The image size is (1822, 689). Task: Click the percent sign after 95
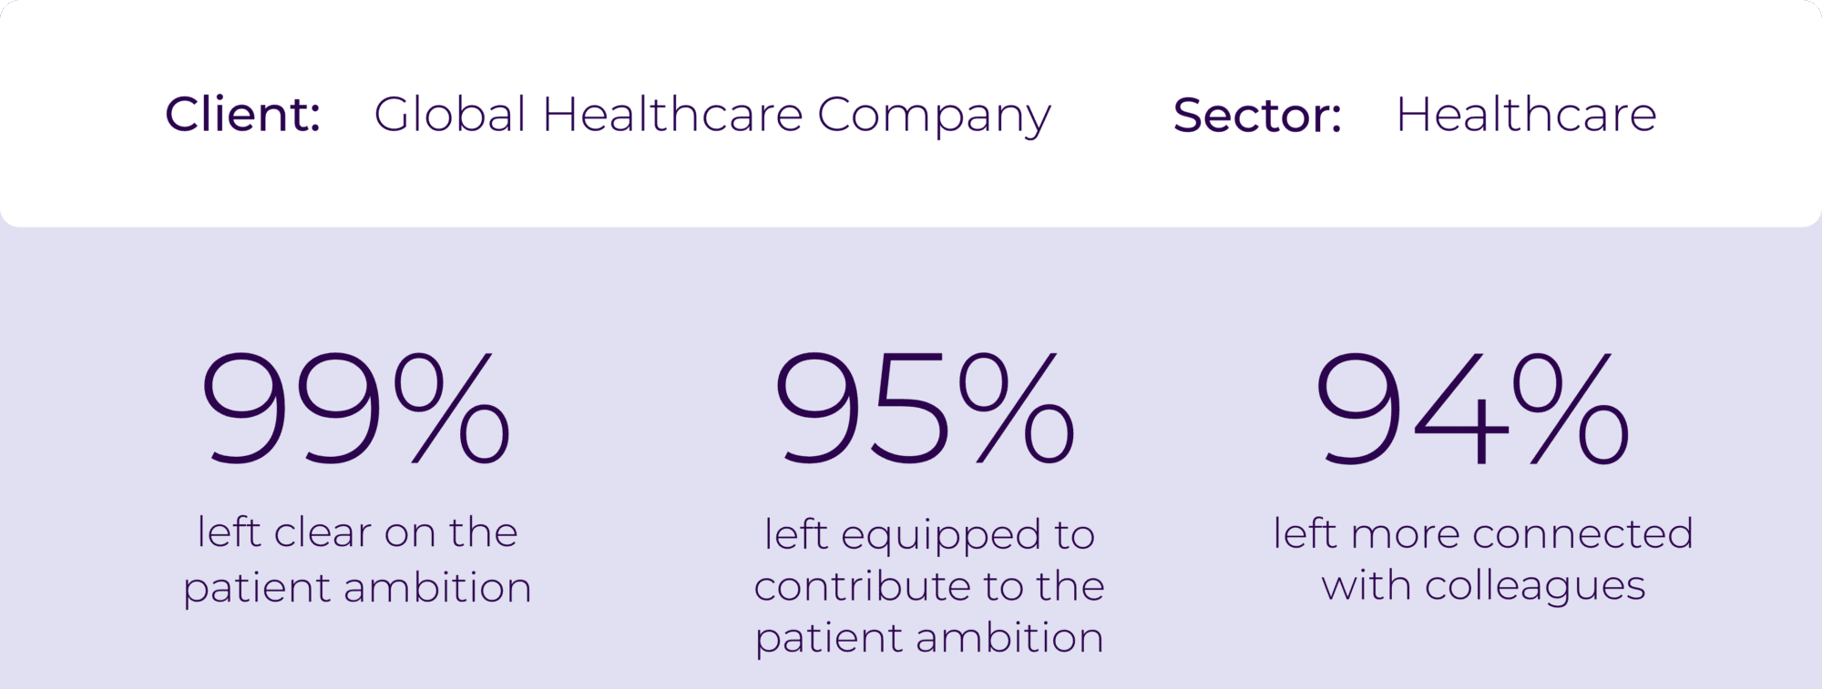coord(1018,409)
